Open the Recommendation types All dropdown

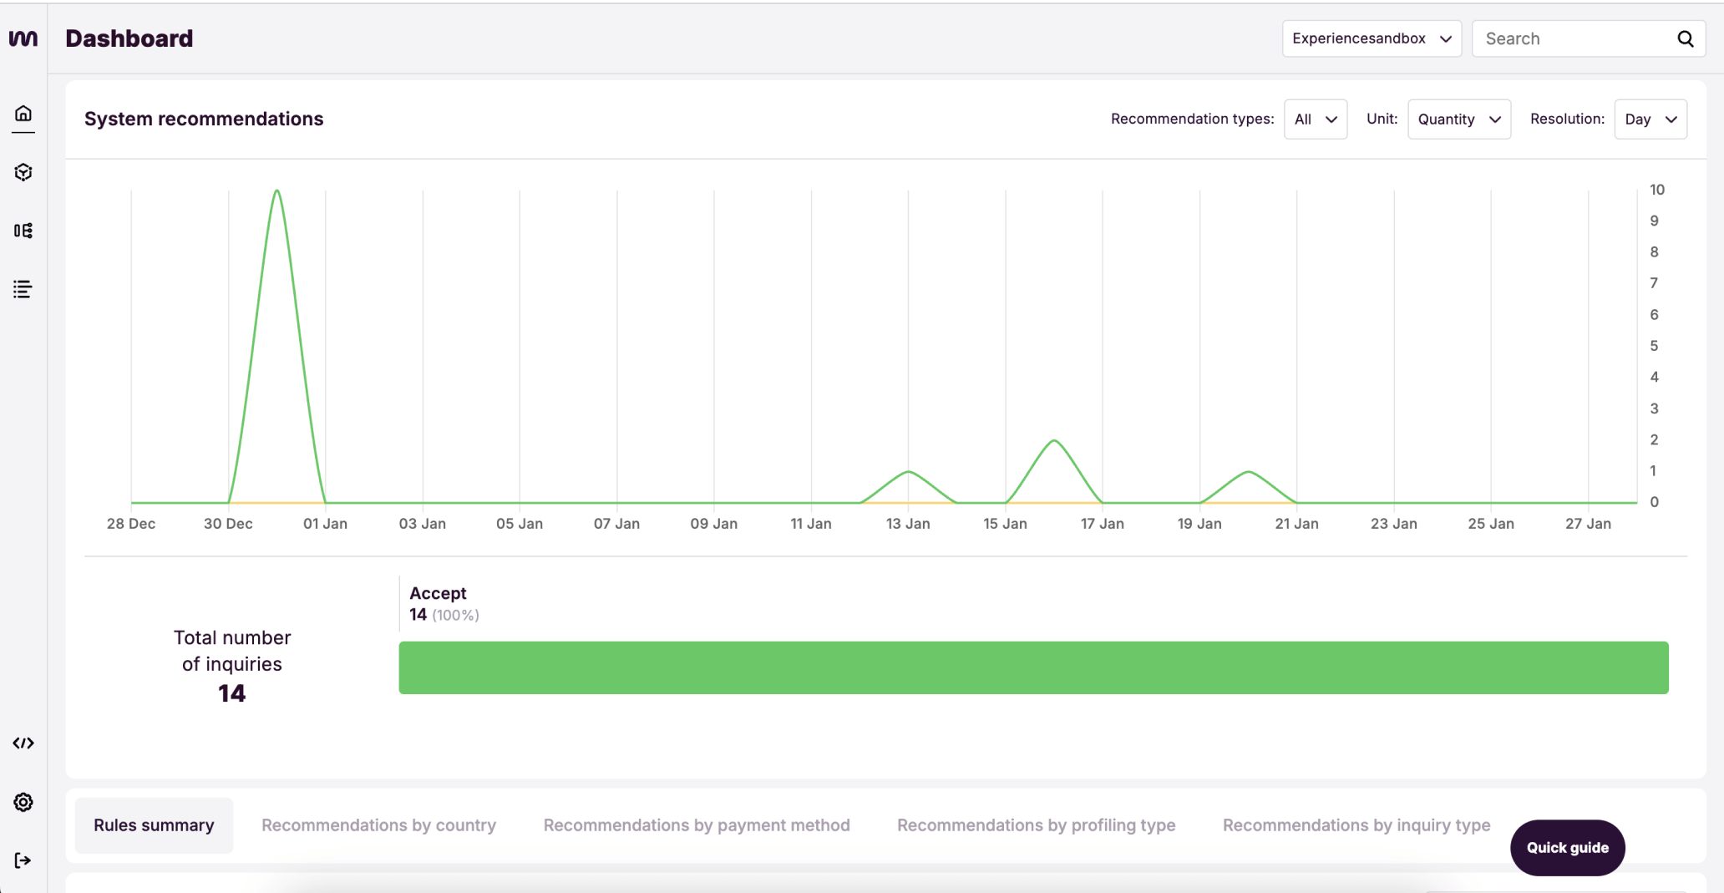click(1316, 119)
